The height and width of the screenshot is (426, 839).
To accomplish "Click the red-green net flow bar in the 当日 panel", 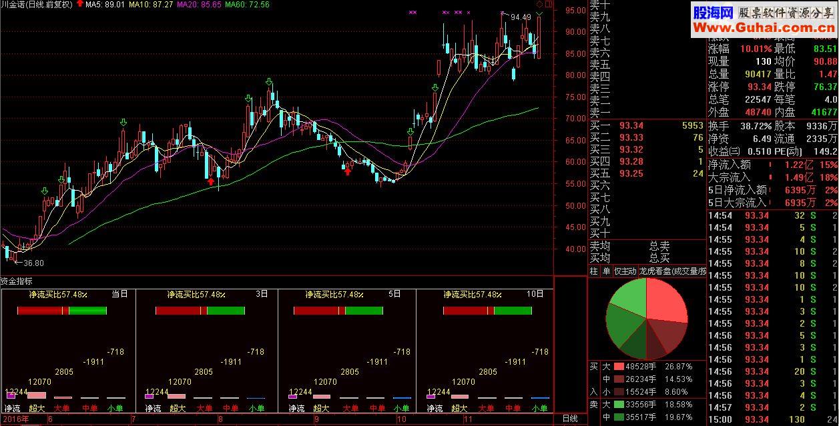I will [62, 311].
